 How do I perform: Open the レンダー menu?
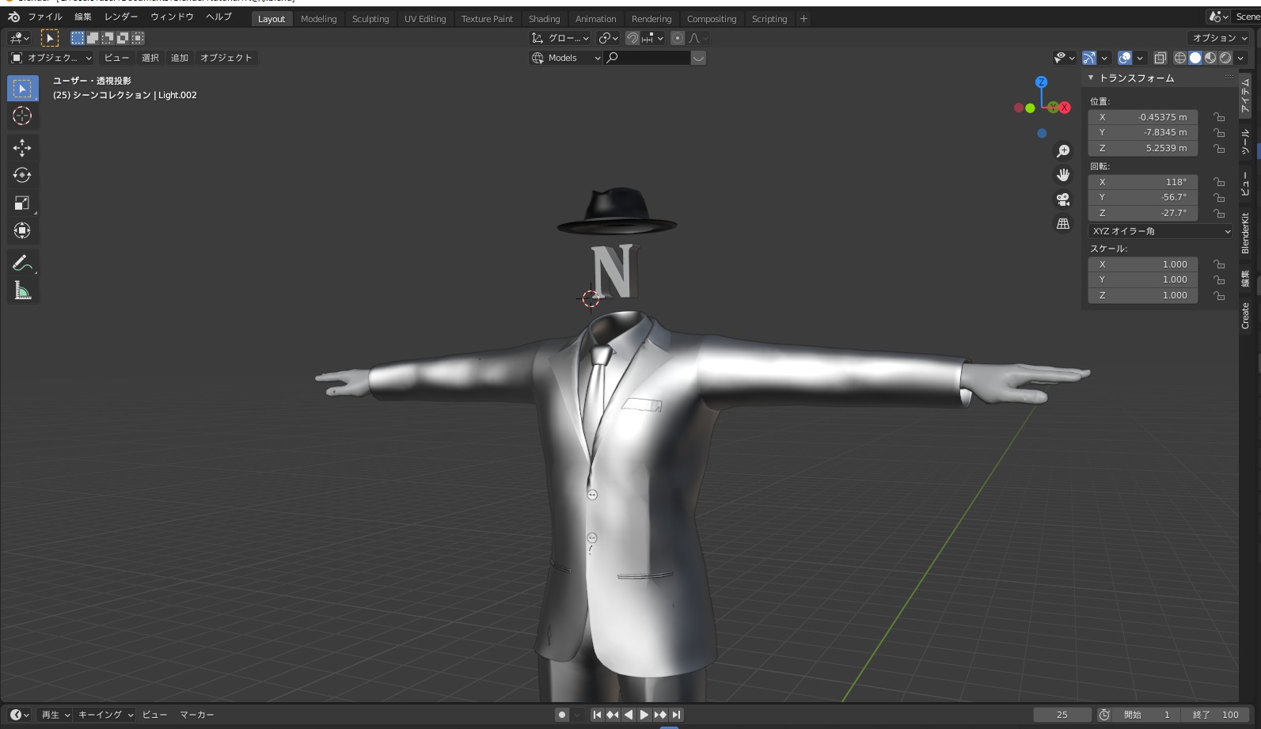(121, 17)
